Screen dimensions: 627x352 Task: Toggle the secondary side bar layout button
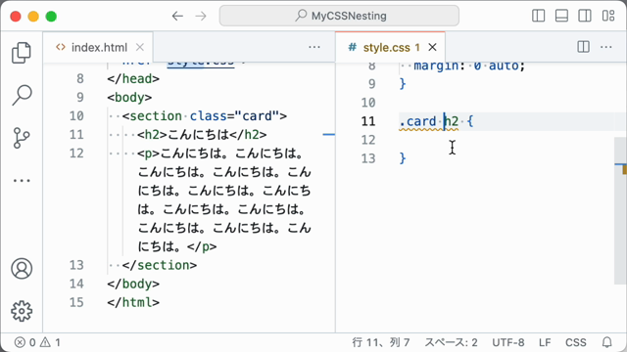coord(585,16)
